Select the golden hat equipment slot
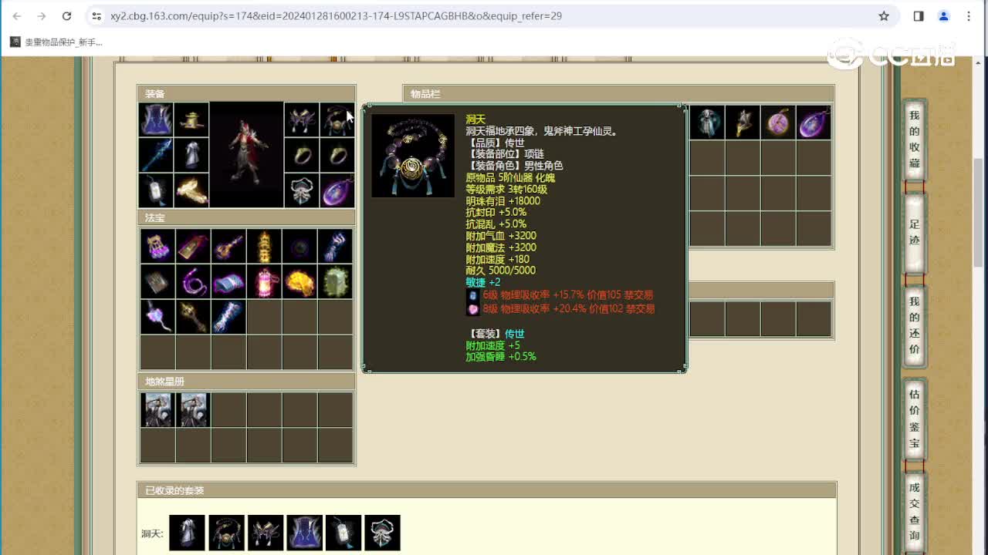Viewport: 988px width, 555px height. tap(191, 120)
